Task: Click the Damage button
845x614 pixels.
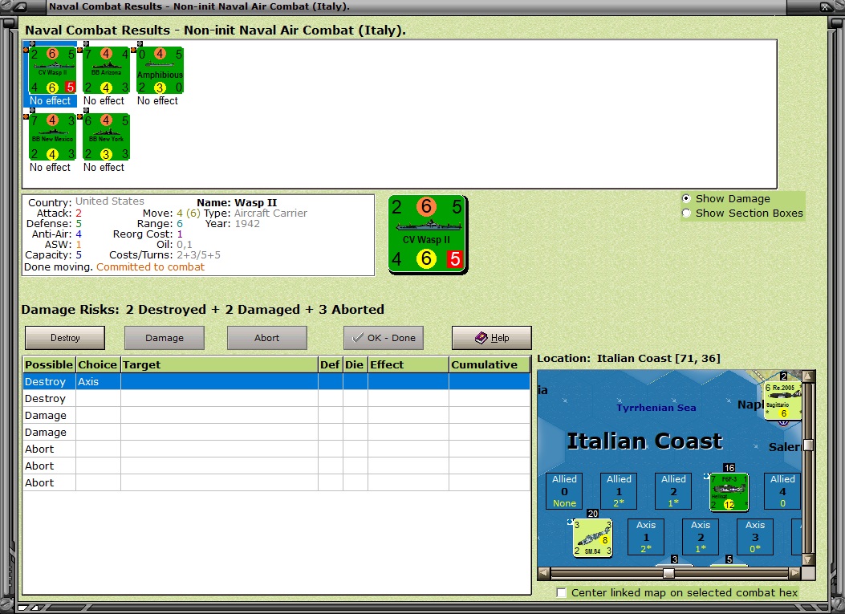Action: tap(165, 338)
